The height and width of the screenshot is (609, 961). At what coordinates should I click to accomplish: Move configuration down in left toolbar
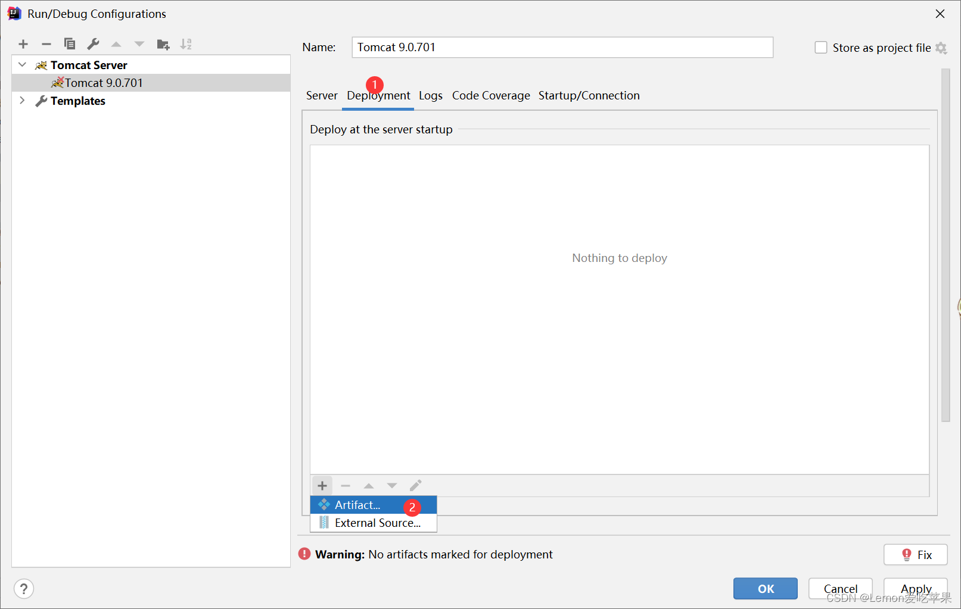pyautogui.click(x=139, y=44)
